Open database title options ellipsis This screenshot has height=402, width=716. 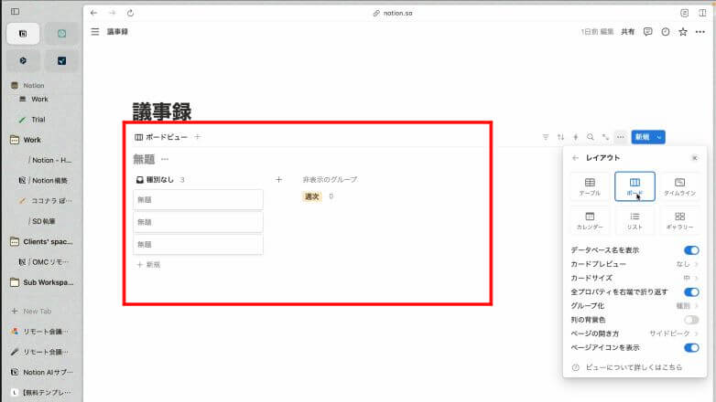[x=165, y=159]
